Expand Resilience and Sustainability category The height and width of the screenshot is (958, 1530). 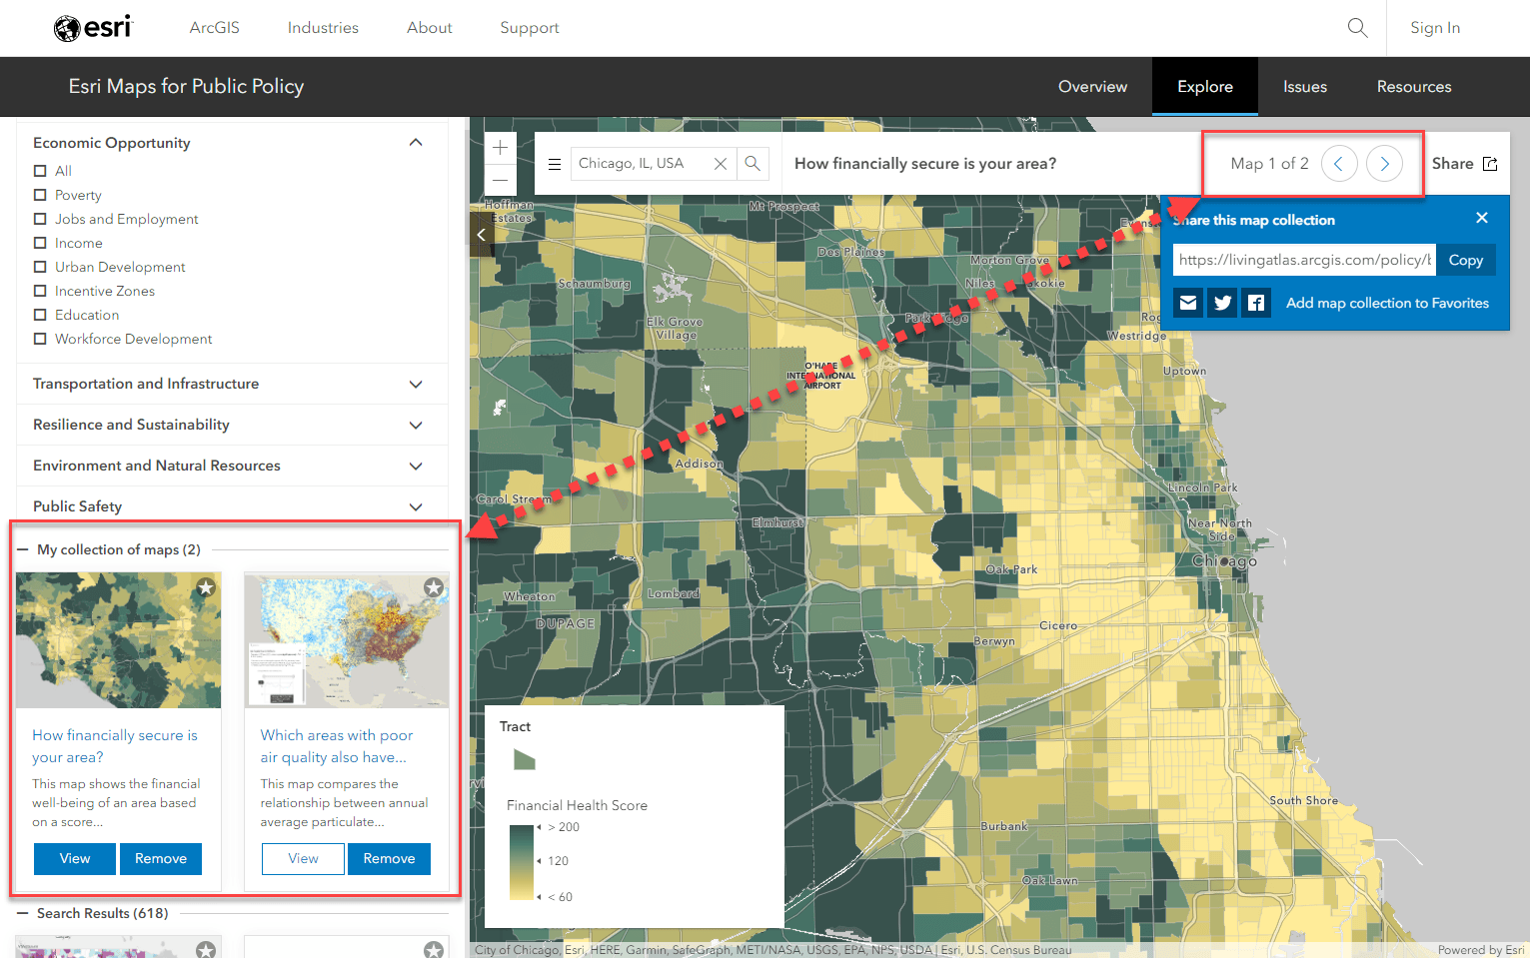tap(416, 425)
